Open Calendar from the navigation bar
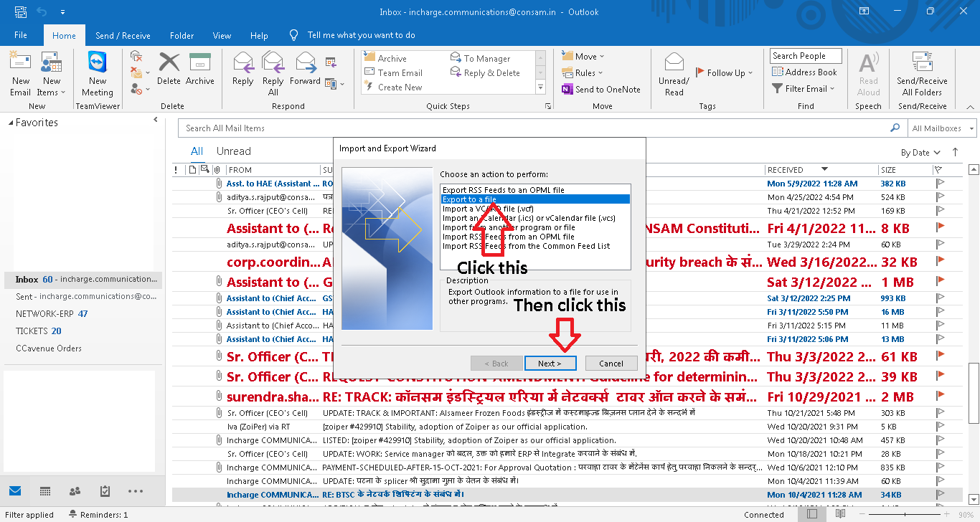Screen dimensions: 980x522 click(45, 491)
